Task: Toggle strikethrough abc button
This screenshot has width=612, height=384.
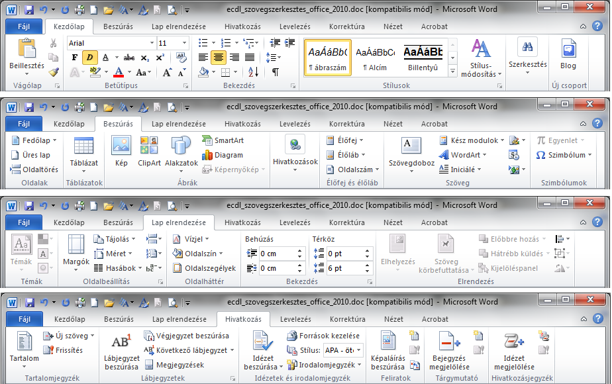Action: coord(128,58)
